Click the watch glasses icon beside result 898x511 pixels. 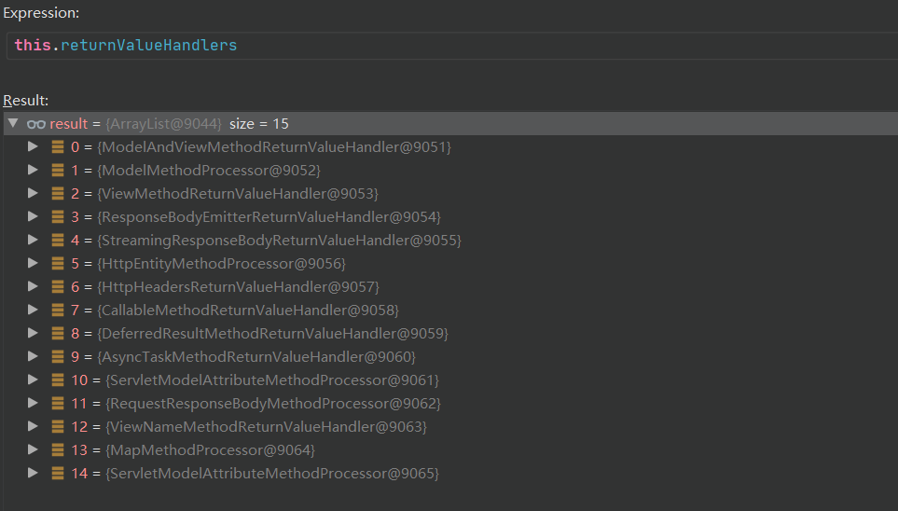pyautogui.click(x=36, y=124)
